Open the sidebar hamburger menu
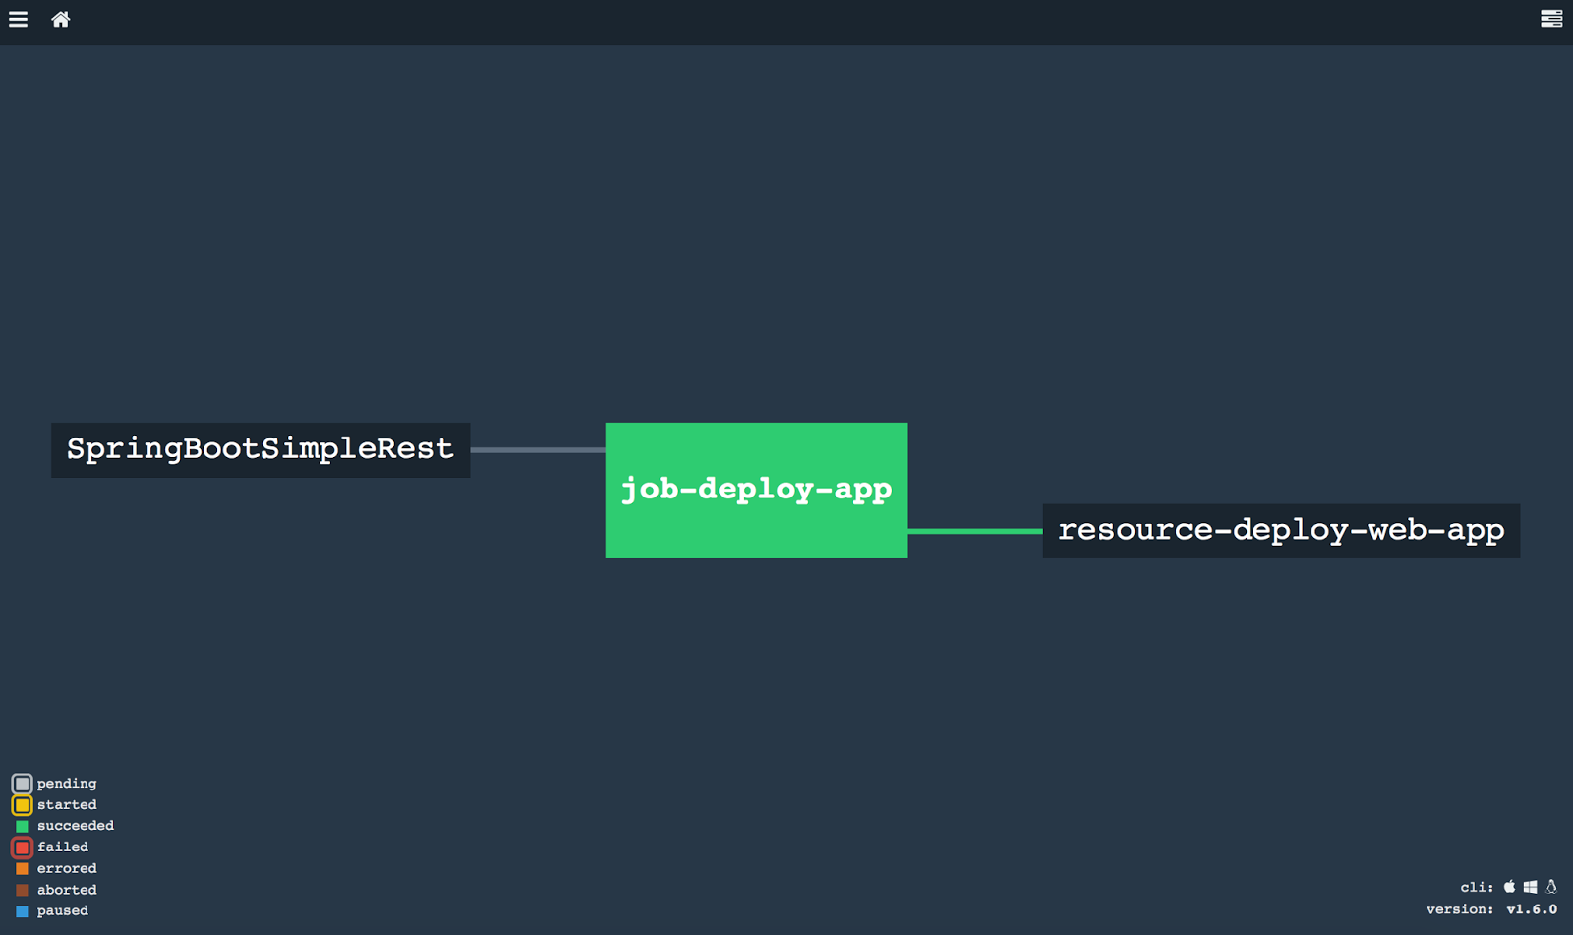 point(18,19)
